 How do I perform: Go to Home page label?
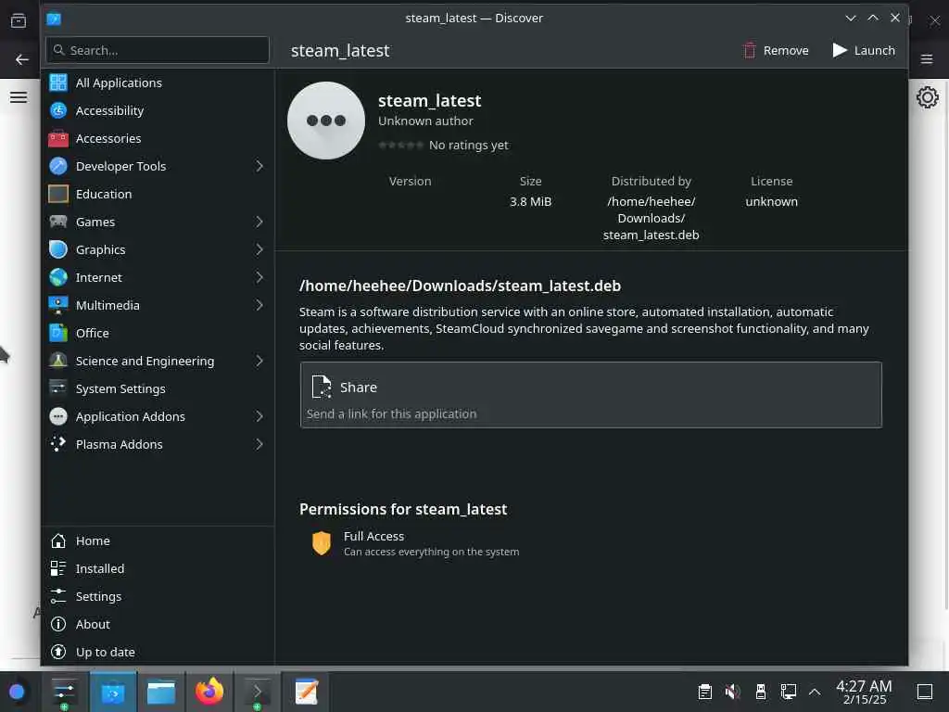tap(93, 540)
